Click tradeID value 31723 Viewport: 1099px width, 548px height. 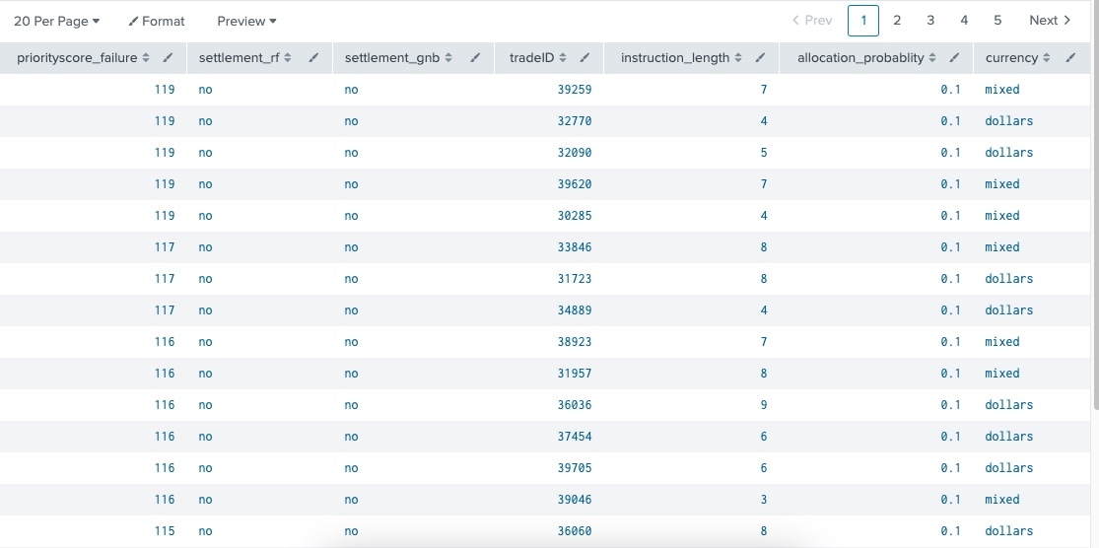coord(575,279)
